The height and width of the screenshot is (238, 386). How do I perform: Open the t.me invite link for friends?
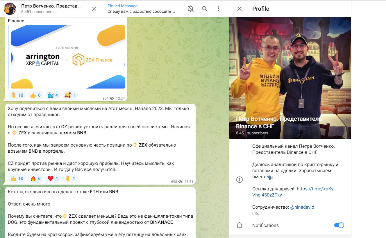click(x=294, y=192)
